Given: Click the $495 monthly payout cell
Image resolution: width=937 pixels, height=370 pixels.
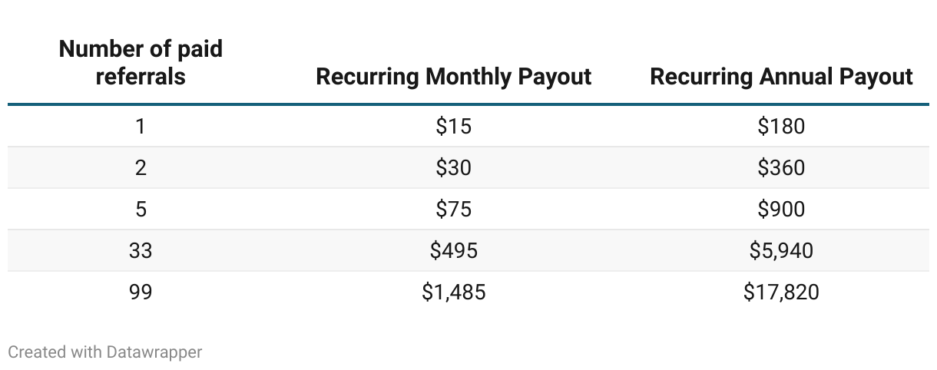Looking at the screenshot, I should [x=453, y=250].
